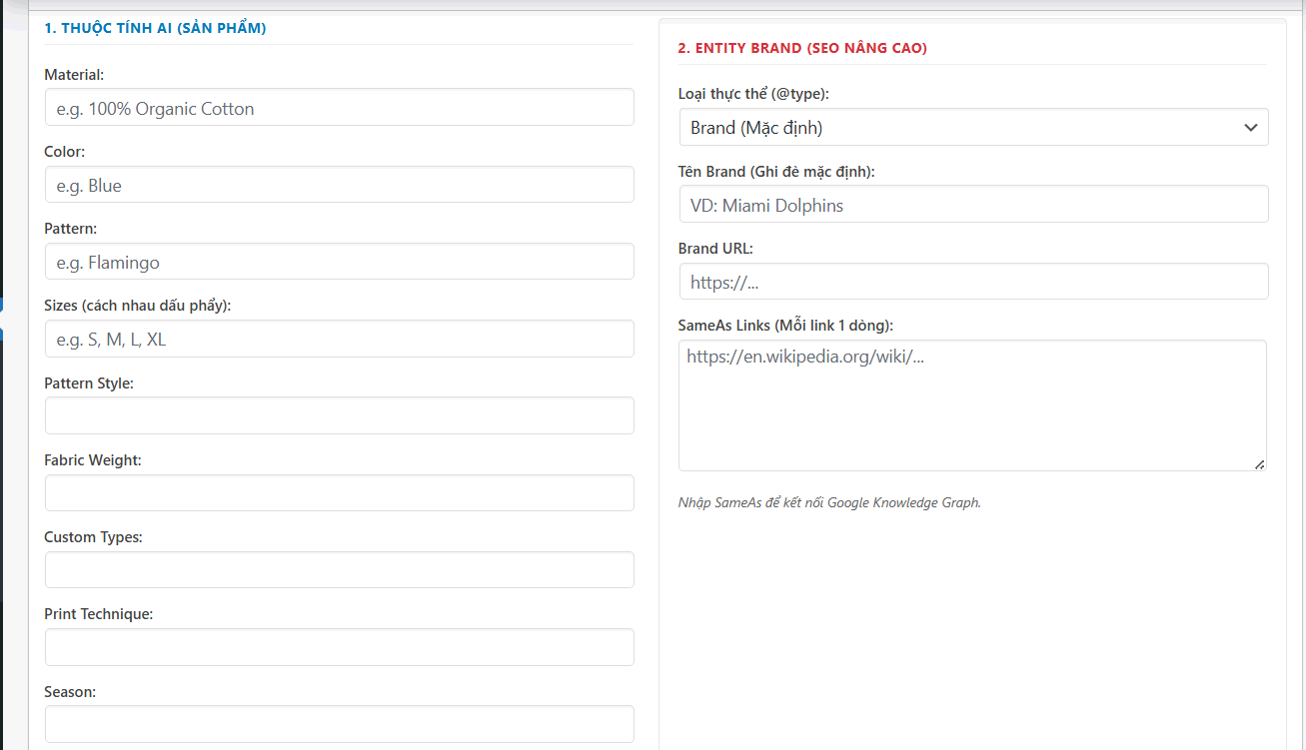Image resolution: width=1306 pixels, height=750 pixels.
Task: Click the "Brand URL:" label text
Action: pos(715,249)
